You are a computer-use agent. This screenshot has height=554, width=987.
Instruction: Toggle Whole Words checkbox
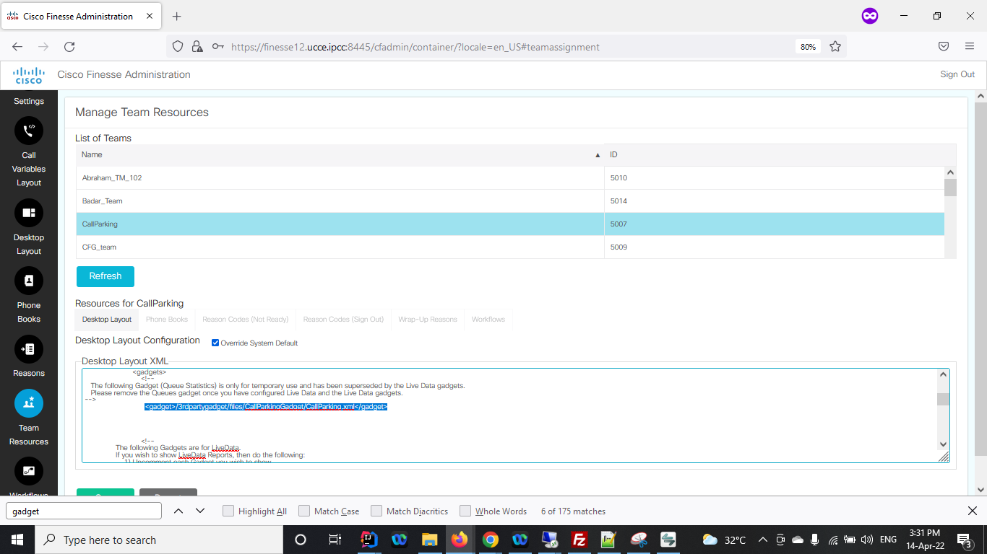(465, 511)
